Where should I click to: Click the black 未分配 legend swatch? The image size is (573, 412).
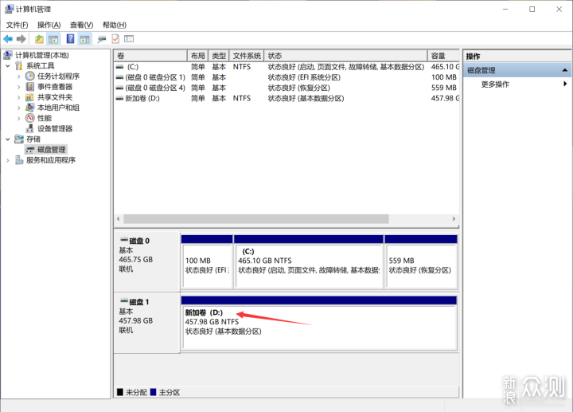point(120,392)
